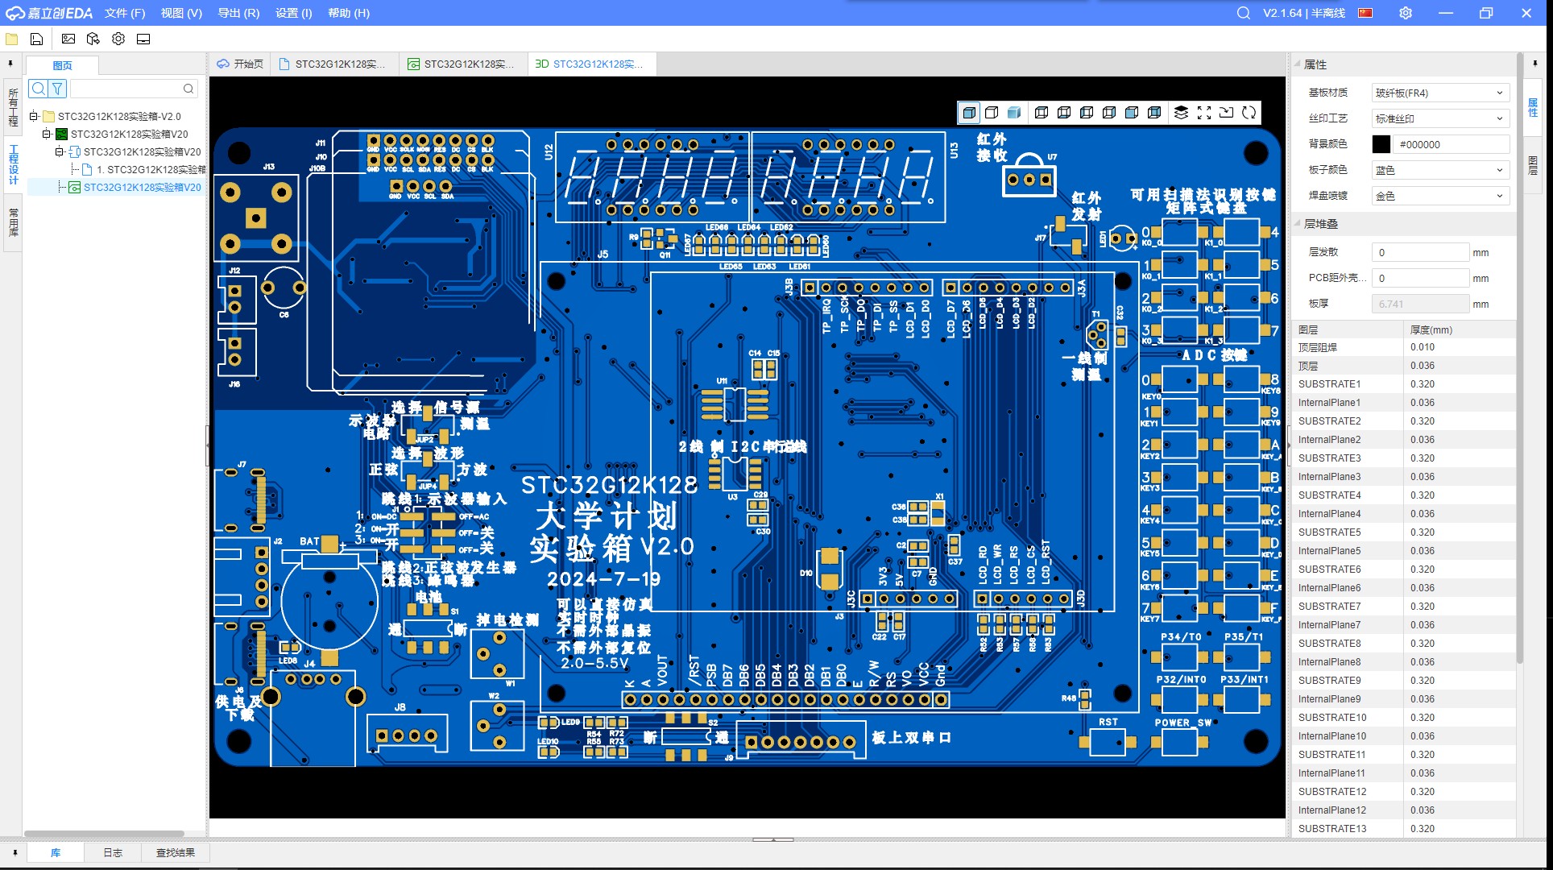Switch to bottom view cube icon
Screen dimensions: 1553x870
pos(1064,113)
